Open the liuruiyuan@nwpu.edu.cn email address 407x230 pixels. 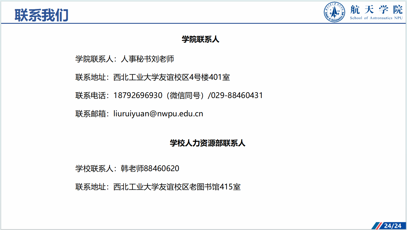(x=158, y=114)
